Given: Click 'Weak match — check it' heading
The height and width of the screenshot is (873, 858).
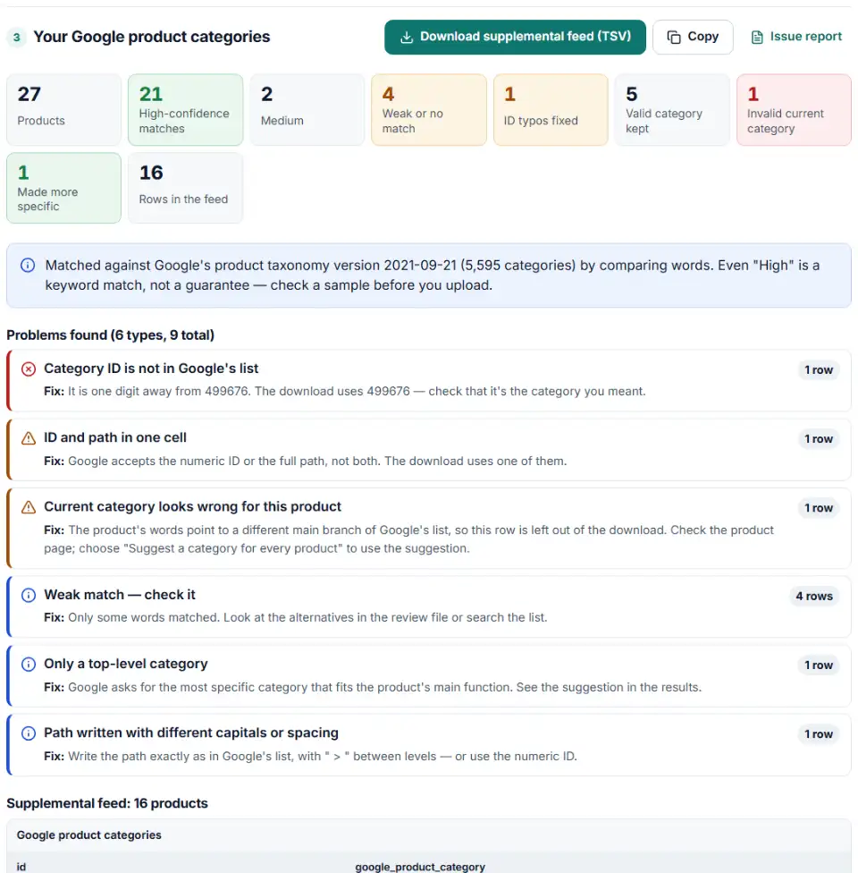Looking at the screenshot, I should tap(120, 595).
